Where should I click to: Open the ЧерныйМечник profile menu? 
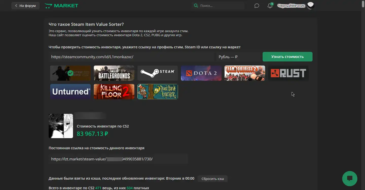pyautogui.click(x=291, y=6)
